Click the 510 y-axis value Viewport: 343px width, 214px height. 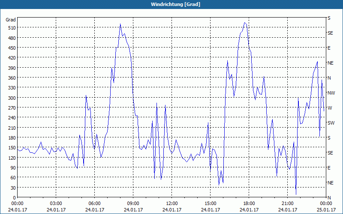tap(12, 28)
